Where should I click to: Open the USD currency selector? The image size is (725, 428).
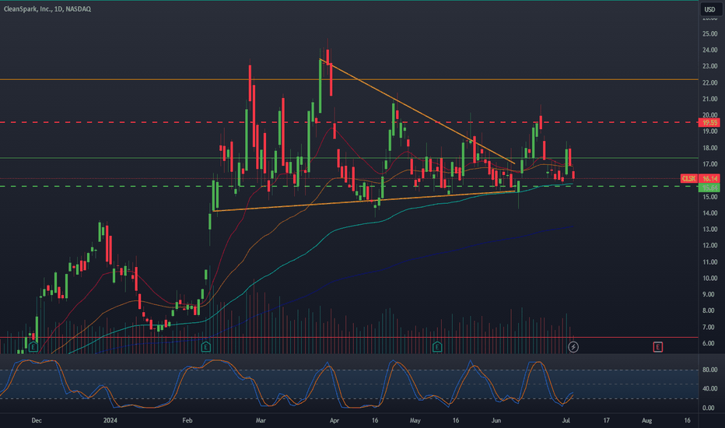click(709, 9)
